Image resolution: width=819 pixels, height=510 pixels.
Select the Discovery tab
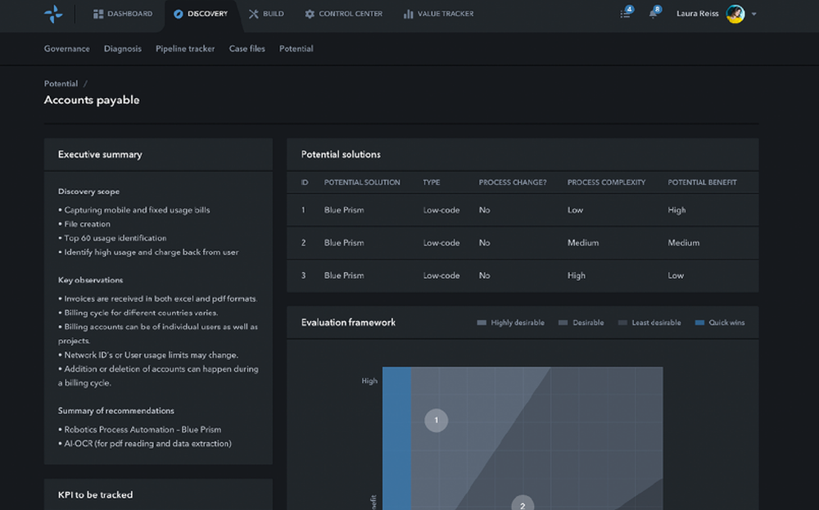pos(201,14)
